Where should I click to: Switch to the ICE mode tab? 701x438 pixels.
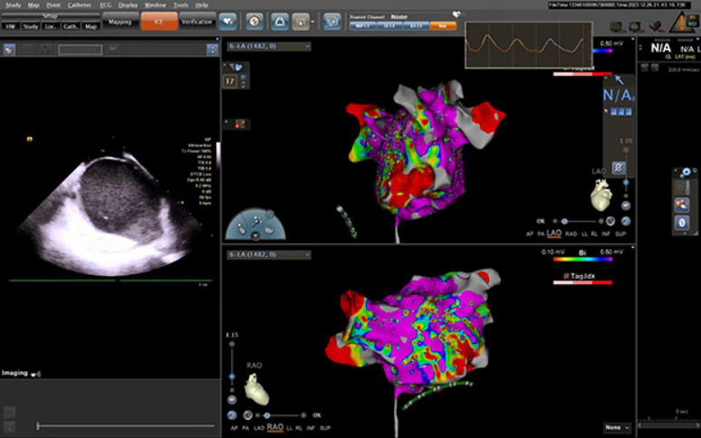(x=158, y=21)
